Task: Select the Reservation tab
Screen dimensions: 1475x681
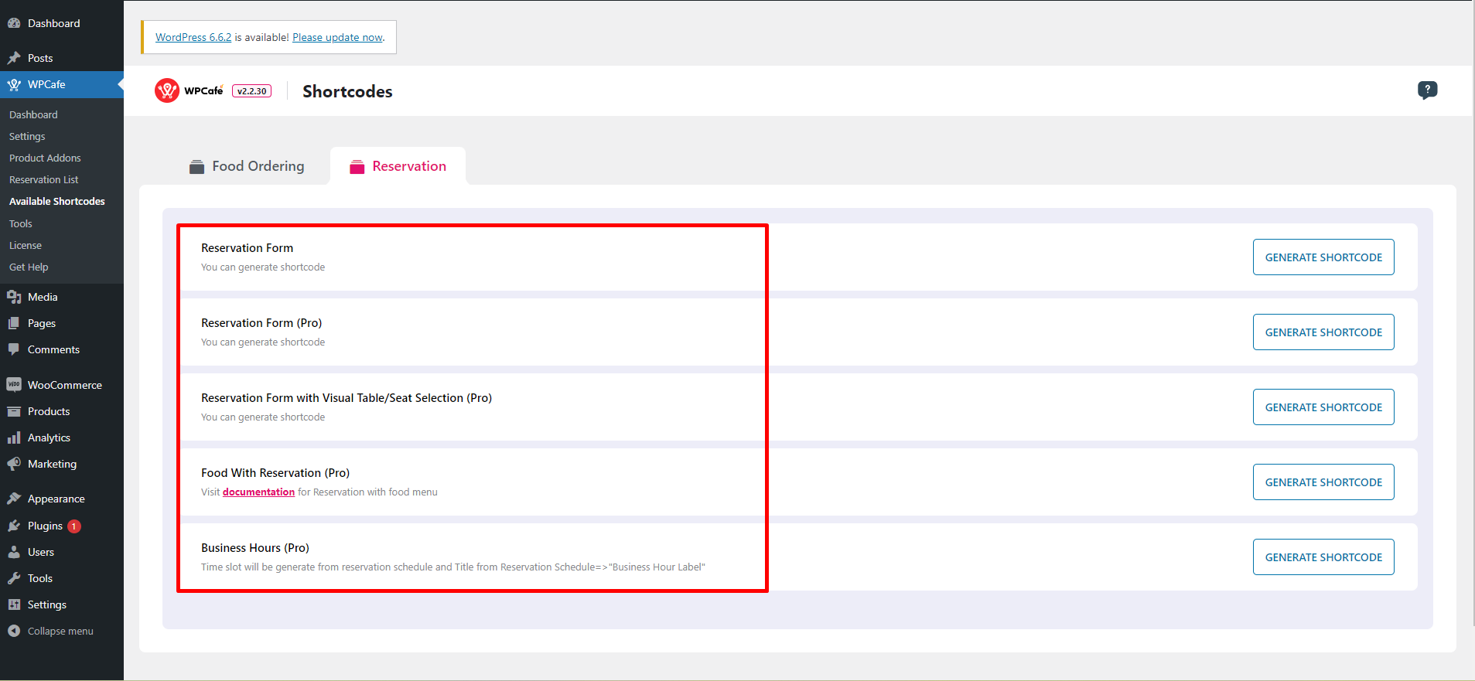Action: (398, 166)
